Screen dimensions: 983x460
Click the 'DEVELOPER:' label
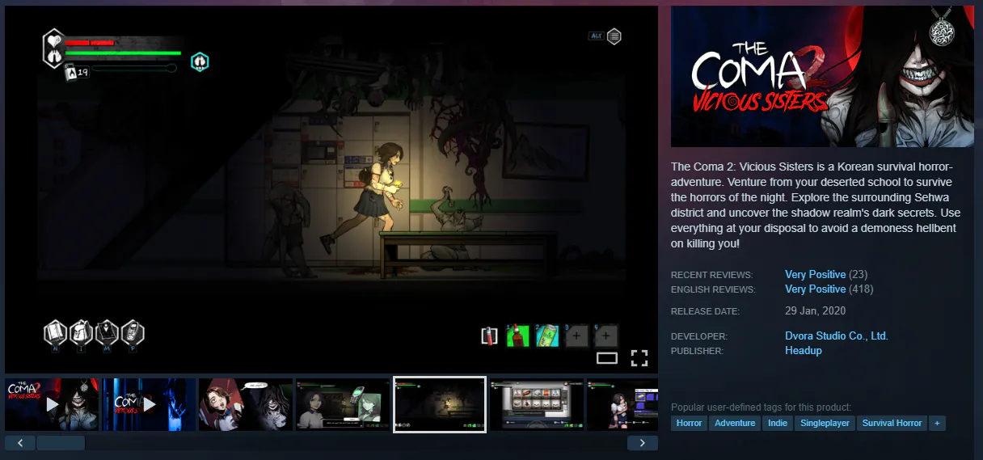[699, 336]
